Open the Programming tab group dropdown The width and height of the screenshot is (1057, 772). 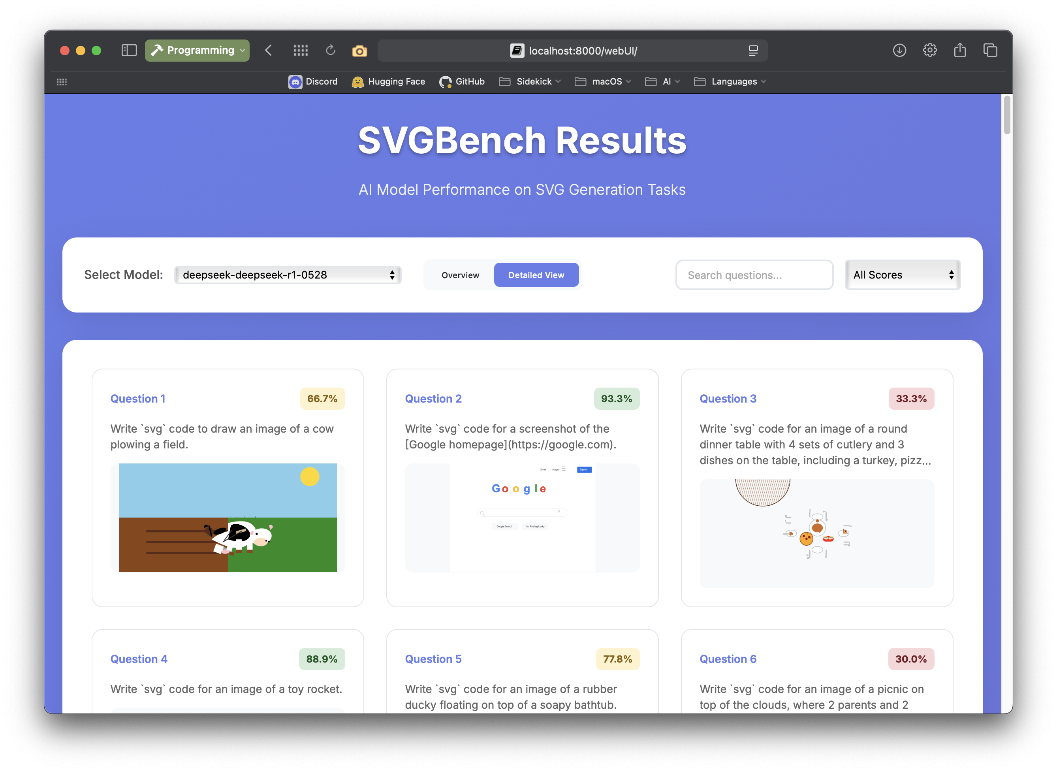tap(197, 51)
